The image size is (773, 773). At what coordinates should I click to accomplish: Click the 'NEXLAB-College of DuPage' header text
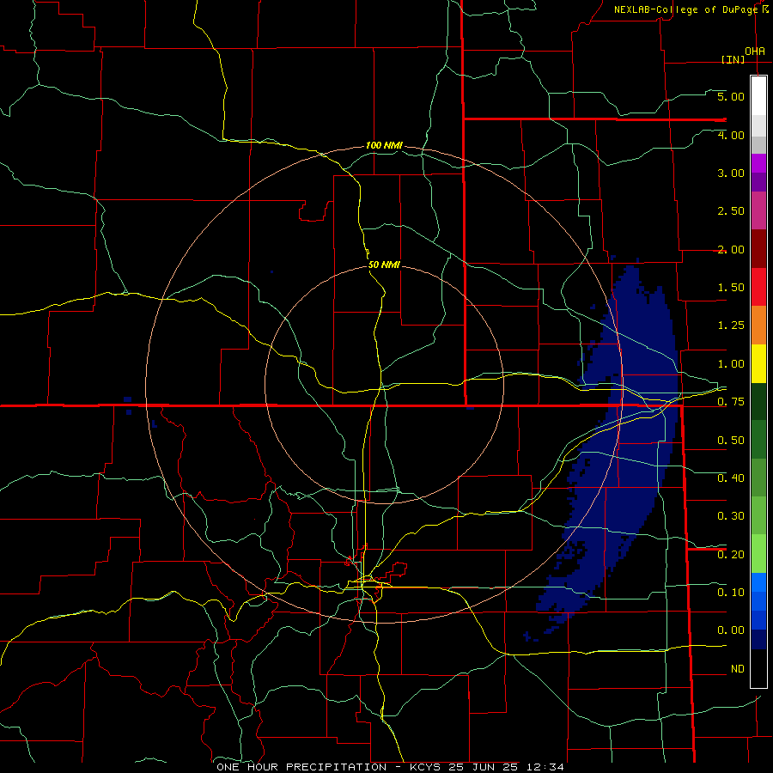tap(685, 9)
